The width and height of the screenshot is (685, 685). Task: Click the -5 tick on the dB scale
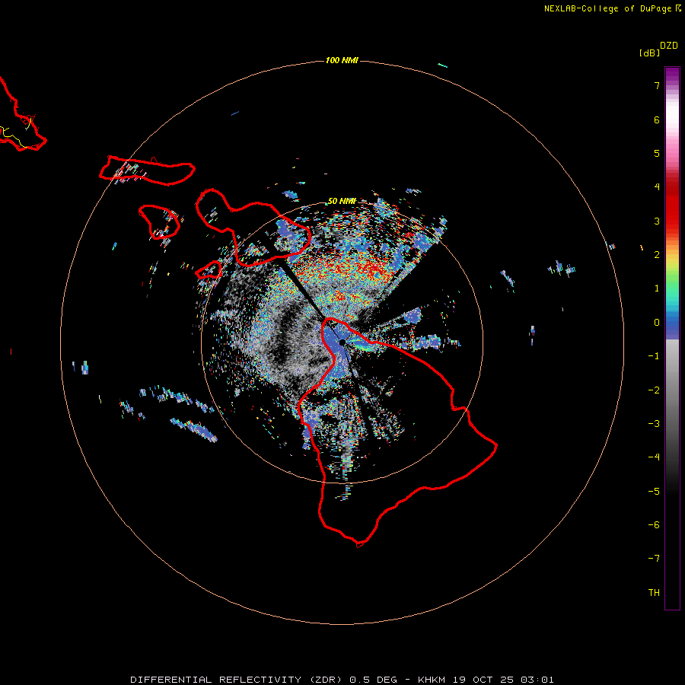654,492
